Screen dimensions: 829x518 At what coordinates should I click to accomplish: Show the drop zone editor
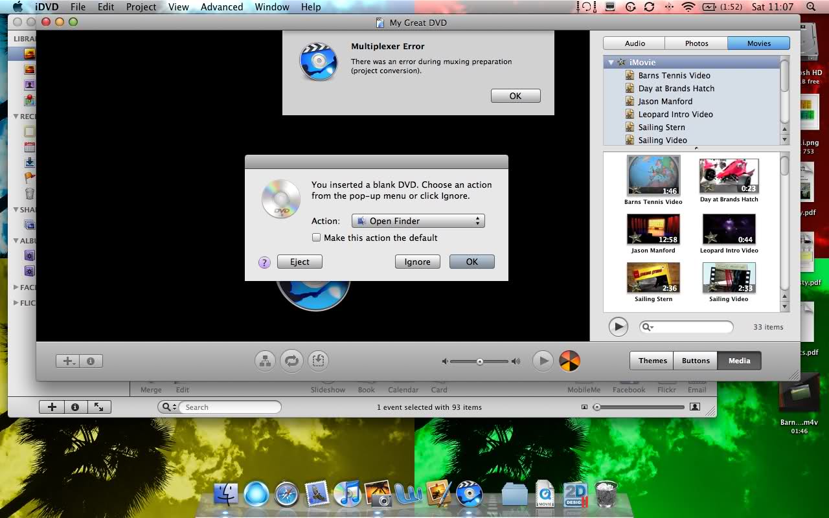pyautogui.click(x=318, y=361)
